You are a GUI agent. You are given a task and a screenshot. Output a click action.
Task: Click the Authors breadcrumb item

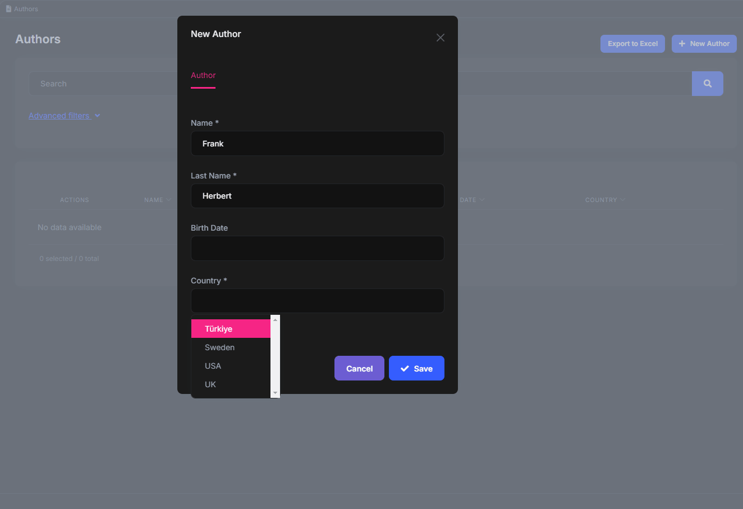coord(25,8)
